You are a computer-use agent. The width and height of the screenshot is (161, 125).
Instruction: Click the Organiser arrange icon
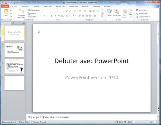coord(117,11)
